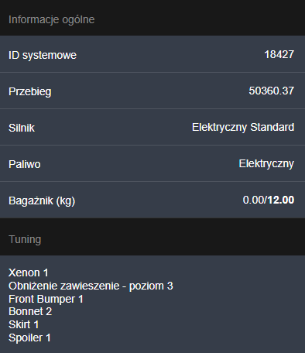Select the Tuning section header

coord(25,239)
